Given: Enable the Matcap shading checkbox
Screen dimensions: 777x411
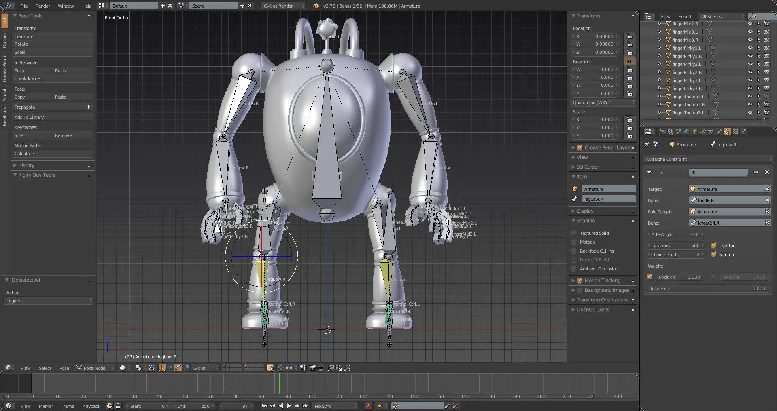Looking at the screenshot, I should pos(574,242).
